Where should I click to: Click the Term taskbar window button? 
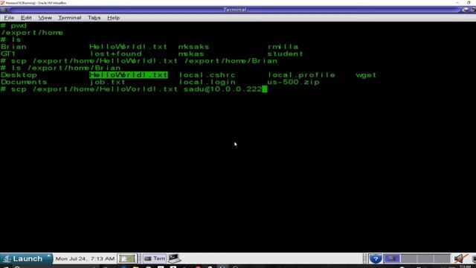pos(155,258)
